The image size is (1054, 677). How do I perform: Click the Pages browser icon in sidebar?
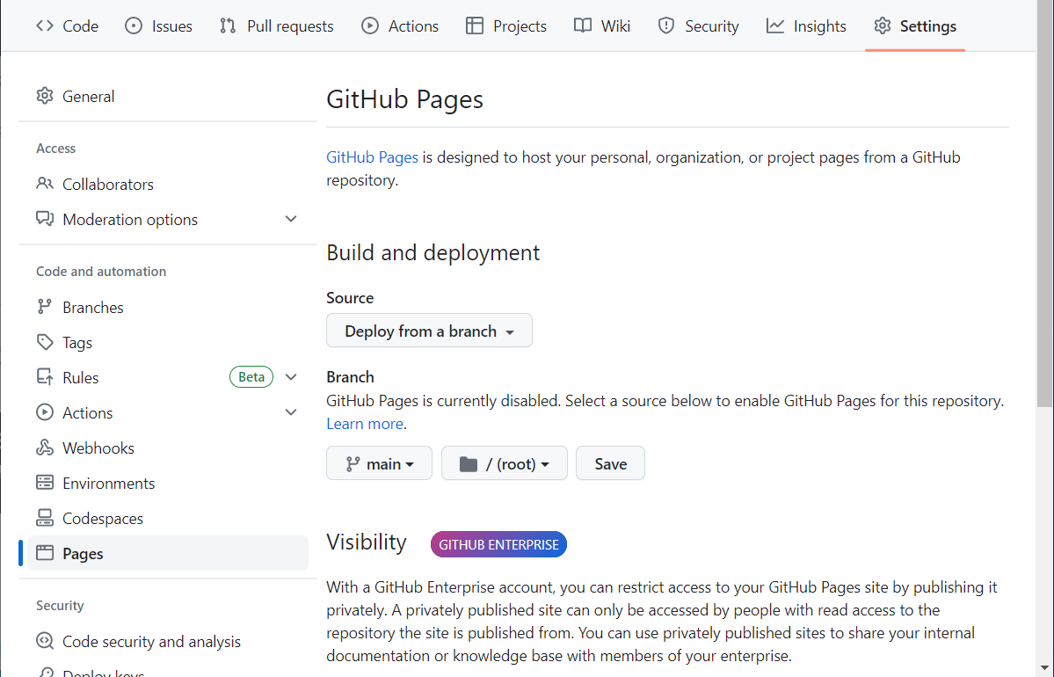[x=44, y=553]
